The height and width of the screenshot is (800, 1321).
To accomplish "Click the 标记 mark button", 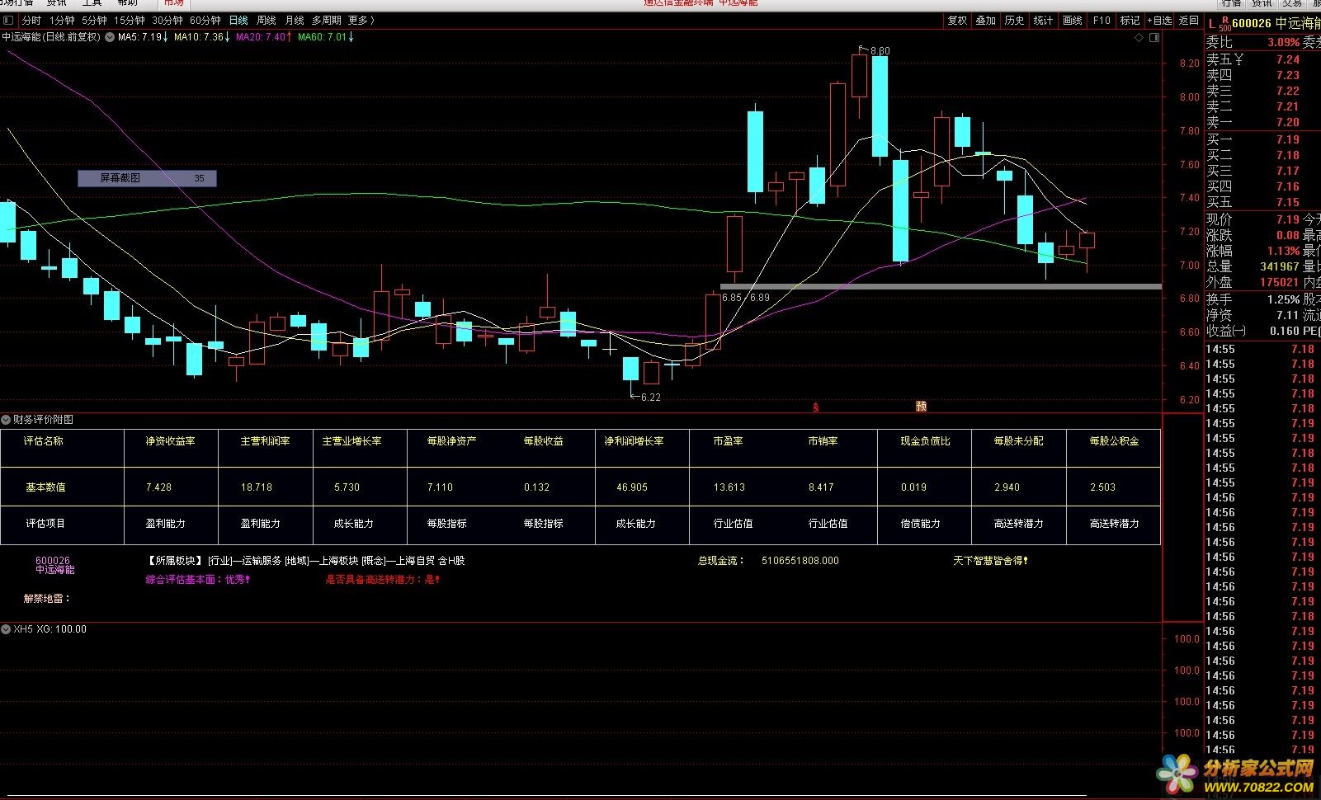I will (x=1130, y=21).
